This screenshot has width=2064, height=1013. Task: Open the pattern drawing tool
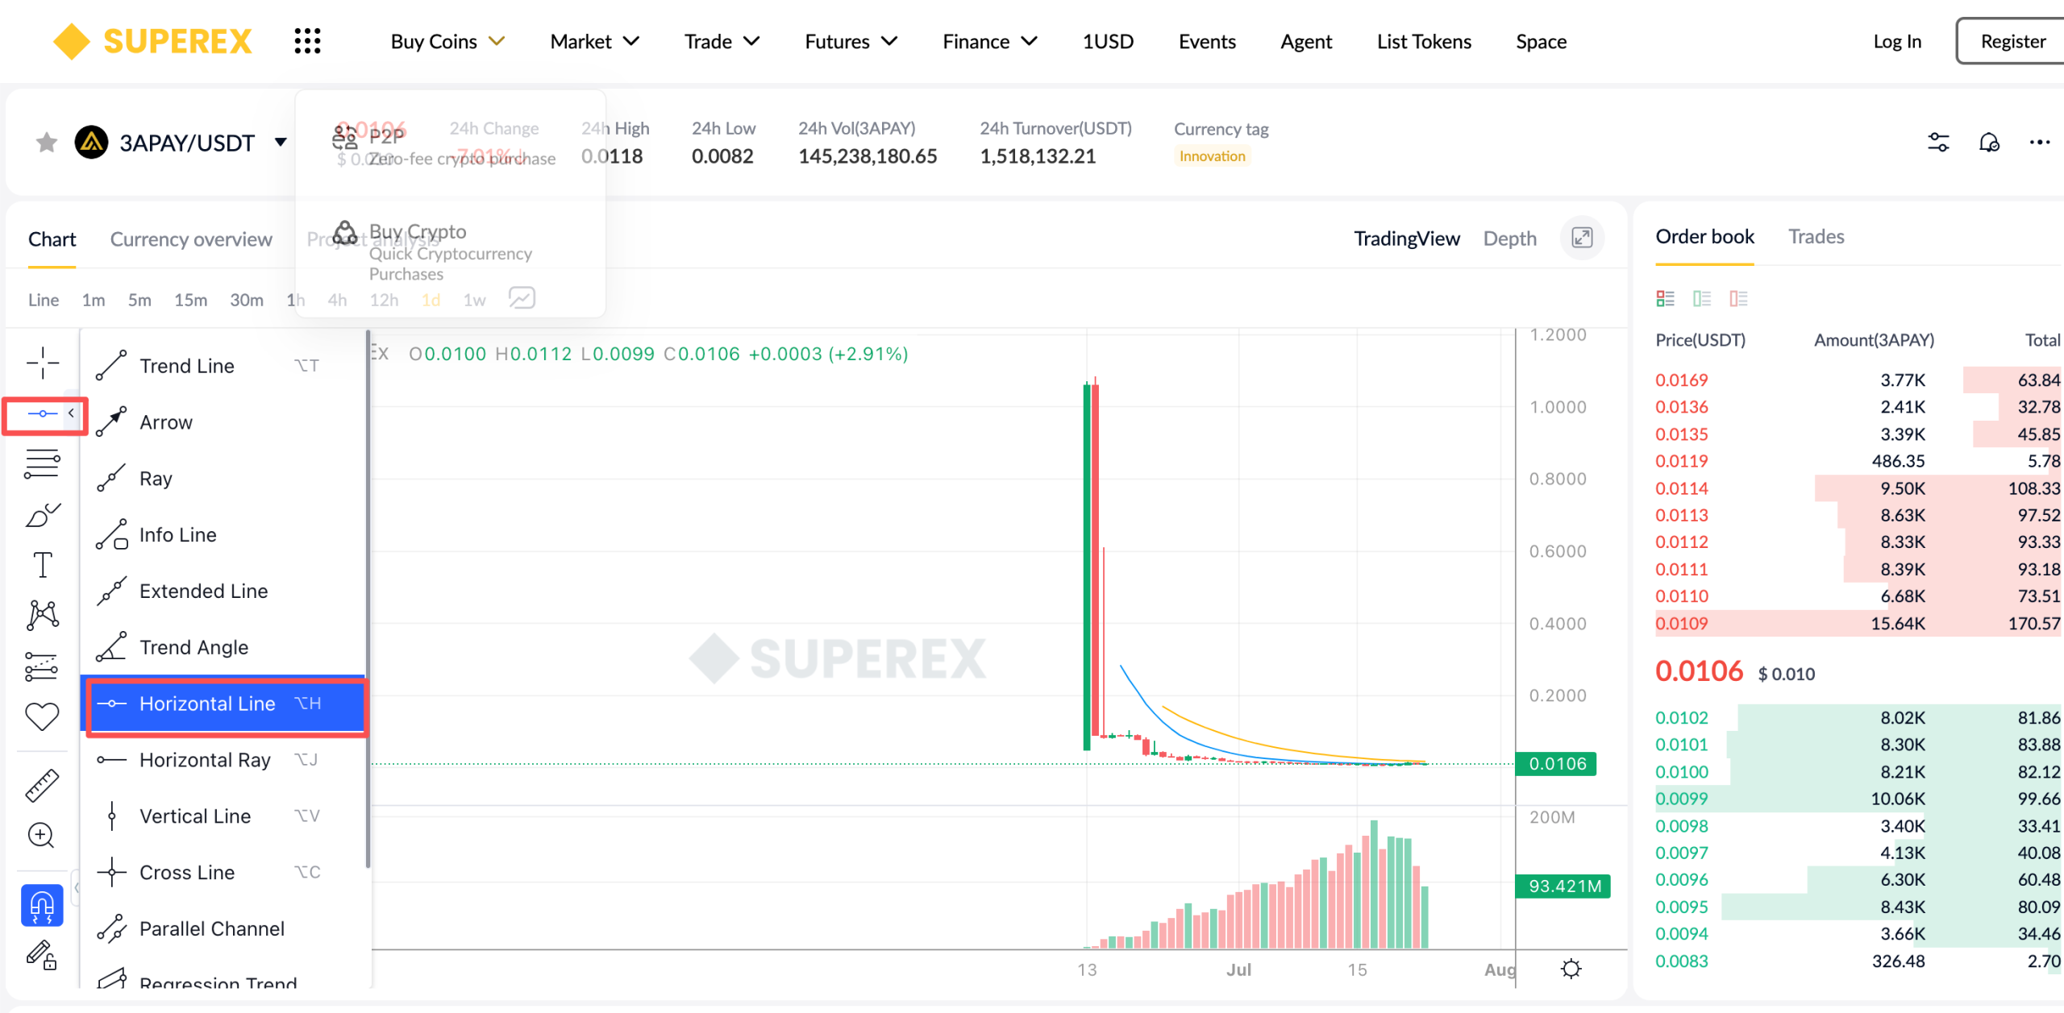[42, 616]
